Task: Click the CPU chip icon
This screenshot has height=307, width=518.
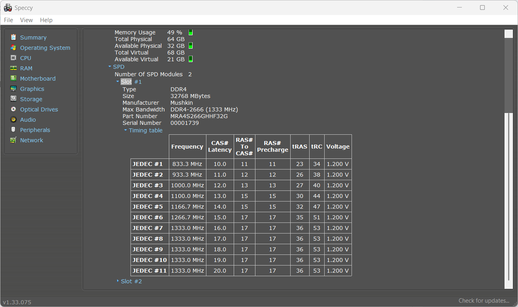Action: (x=13, y=58)
